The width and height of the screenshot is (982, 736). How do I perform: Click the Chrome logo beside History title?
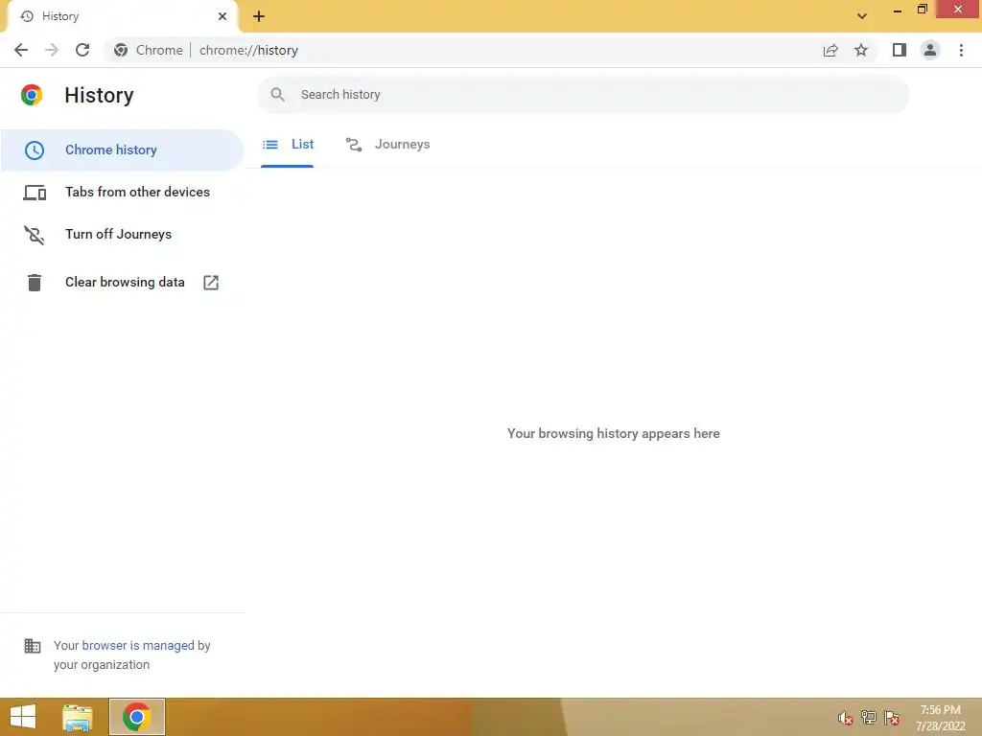pyautogui.click(x=32, y=95)
